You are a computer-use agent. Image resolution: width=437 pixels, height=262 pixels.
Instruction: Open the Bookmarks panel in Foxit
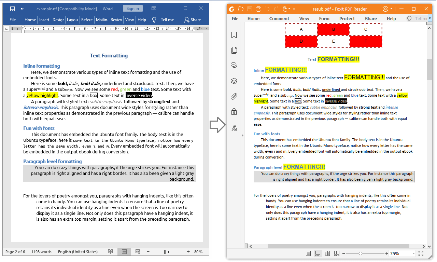tap(234, 35)
